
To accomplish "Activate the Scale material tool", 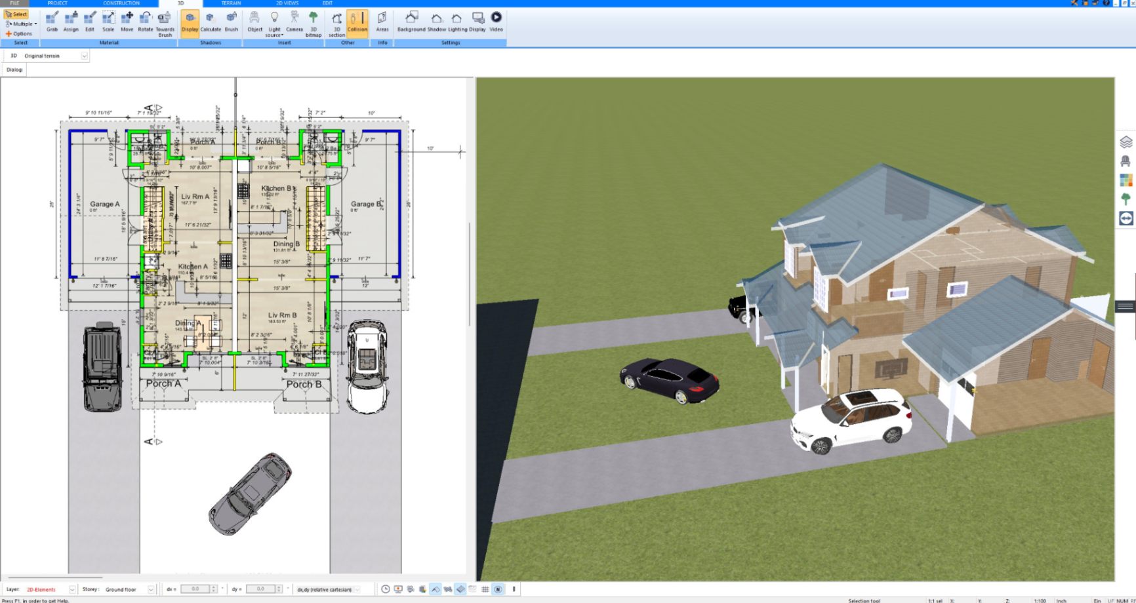I will (108, 22).
